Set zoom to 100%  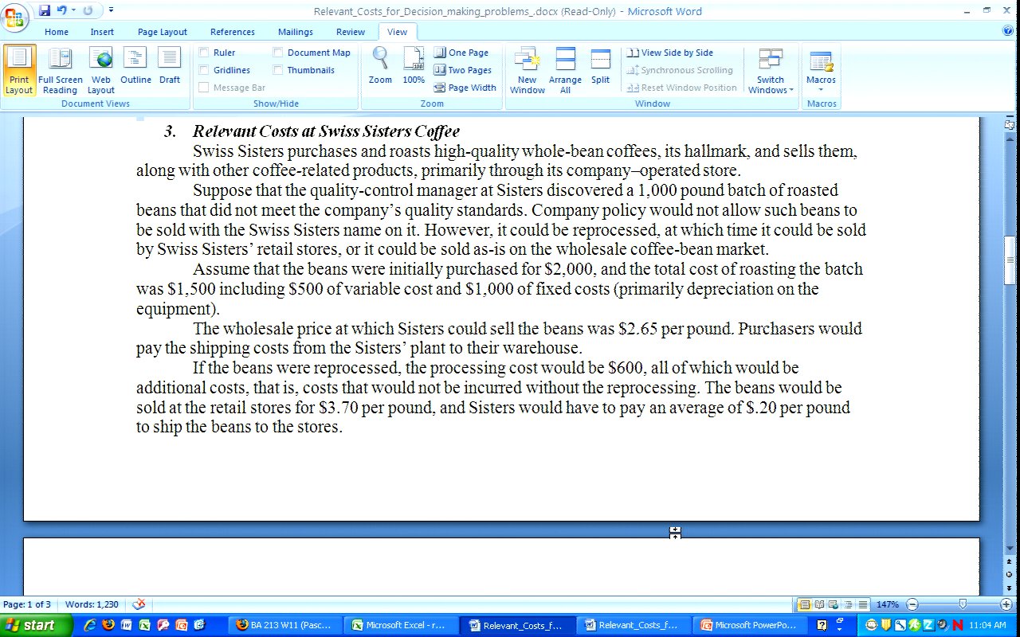414,66
